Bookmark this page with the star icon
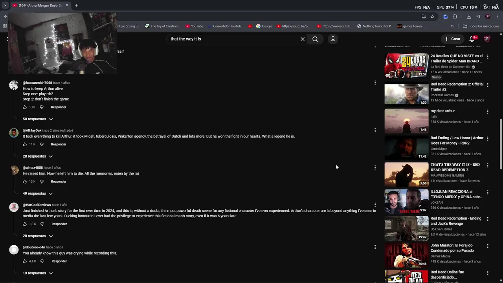This screenshot has height=283, width=503. [432, 17]
